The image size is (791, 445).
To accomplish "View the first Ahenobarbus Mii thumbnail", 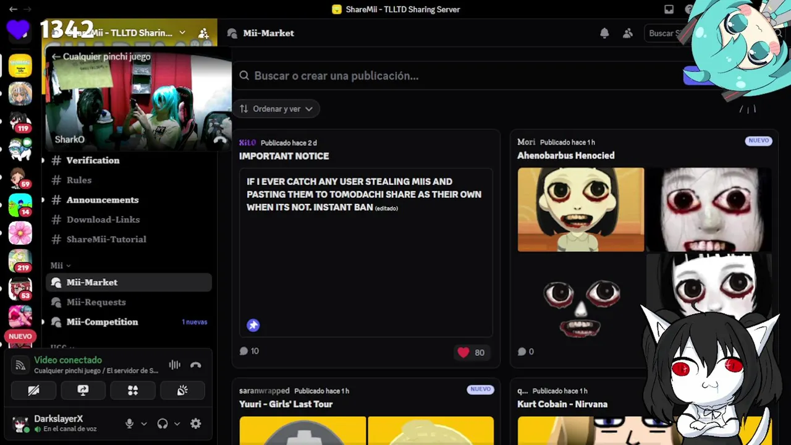I will [x=581, y=210].
